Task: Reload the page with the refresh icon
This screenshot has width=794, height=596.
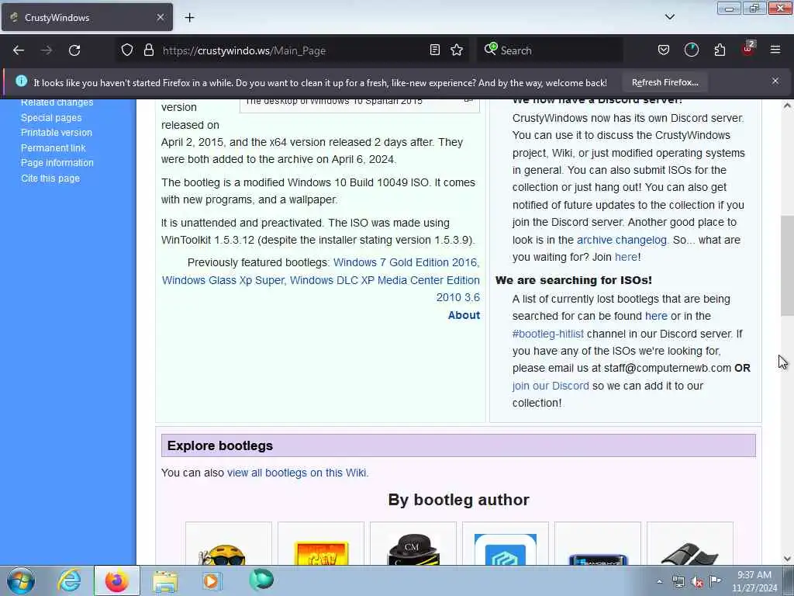Action: click(74, 50)
